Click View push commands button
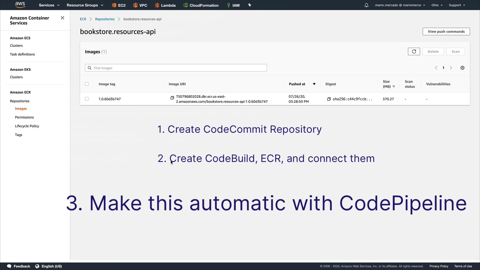The height and width of the screenshot is (270, 480). point(446,31)
